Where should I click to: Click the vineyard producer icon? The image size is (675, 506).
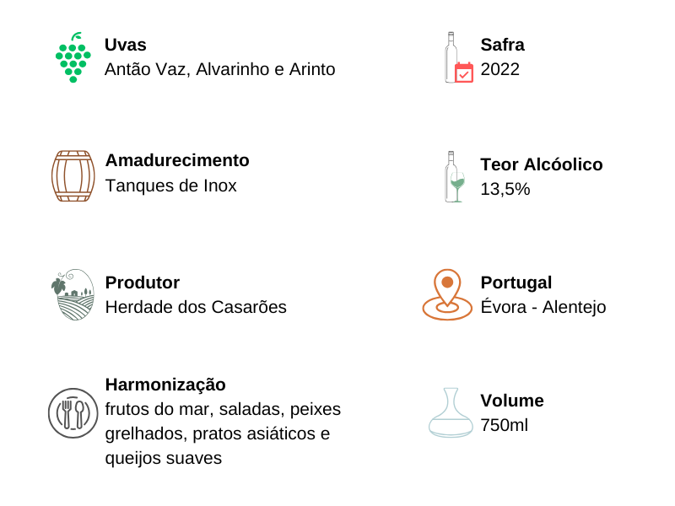point(73,294)
